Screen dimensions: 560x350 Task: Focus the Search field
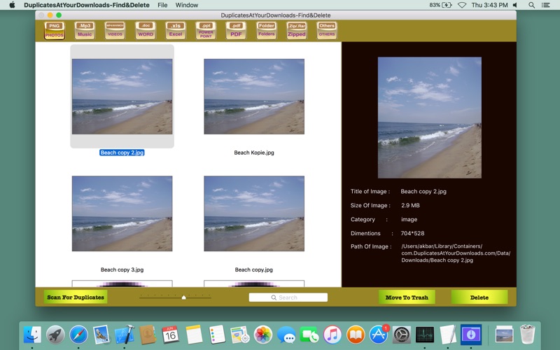pos(288,297)
